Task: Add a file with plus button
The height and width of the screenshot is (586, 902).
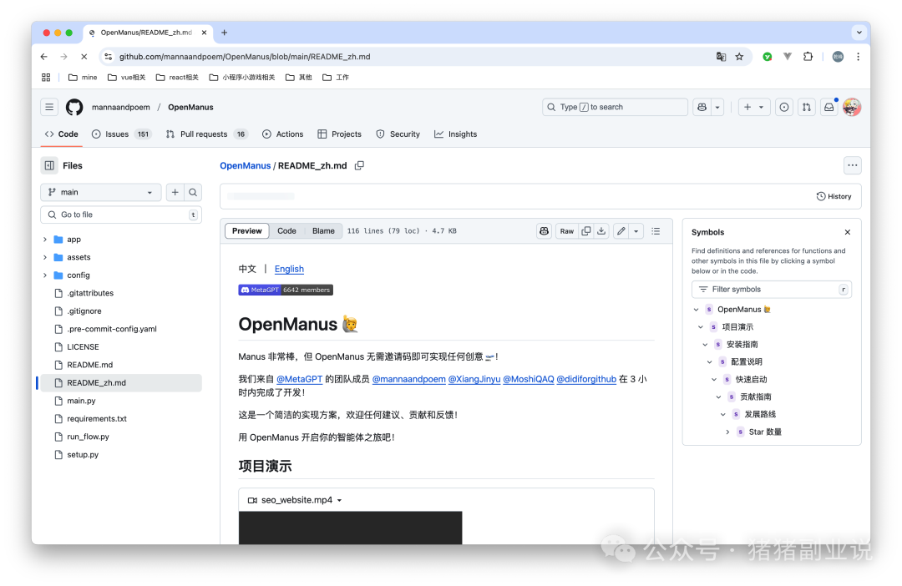Action: click(x=175, y=192)
